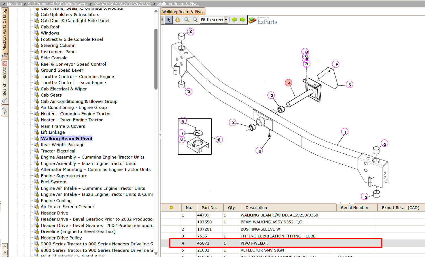Select the highlighted Walking Beam & Pivot tree item

(x=67, y=139)
